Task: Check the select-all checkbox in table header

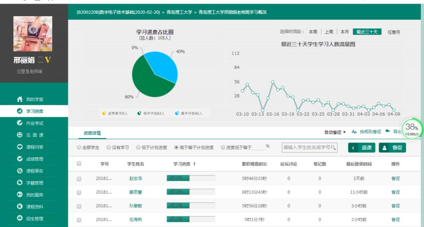Action: 79,164
